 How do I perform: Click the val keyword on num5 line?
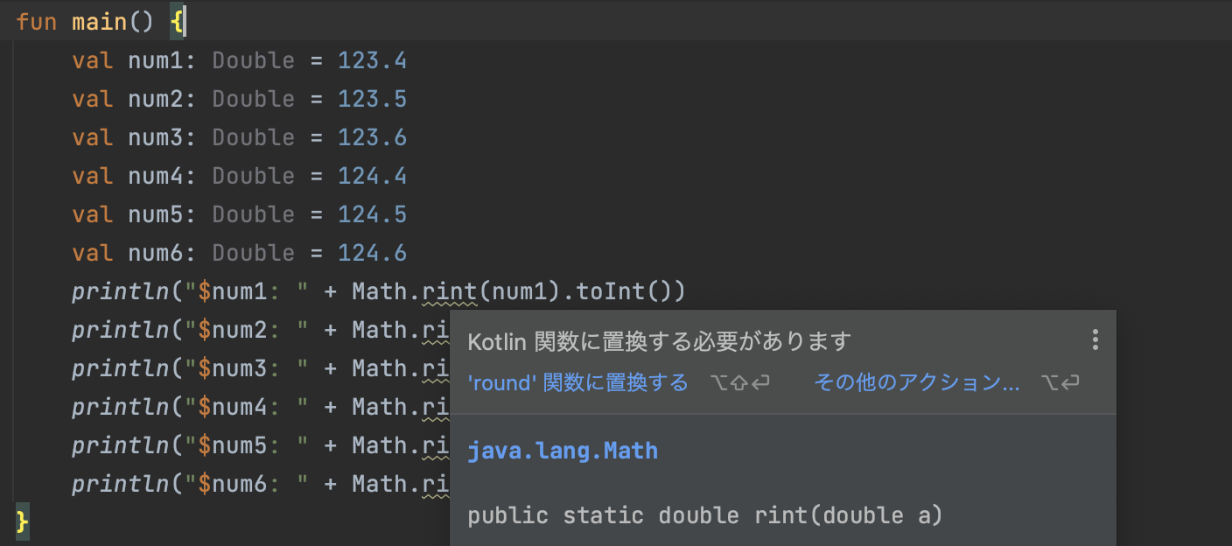pos(92,213)
